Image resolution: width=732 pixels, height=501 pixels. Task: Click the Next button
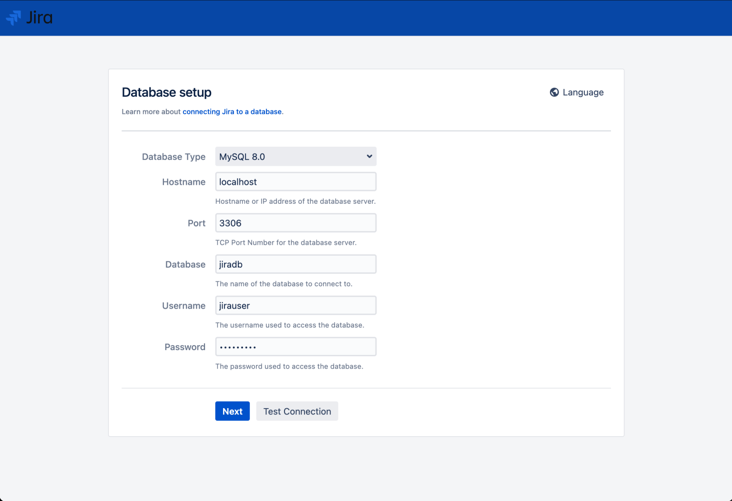click(x=232, y=411)
